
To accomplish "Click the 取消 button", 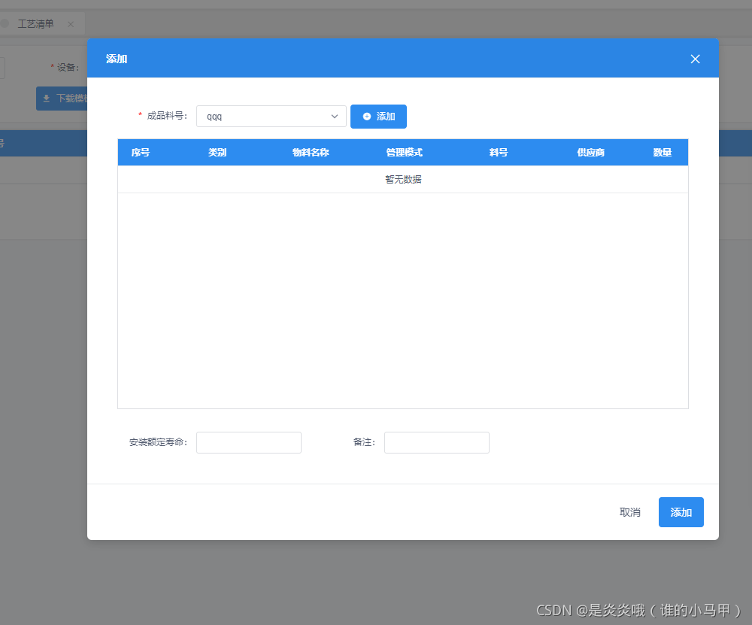I will [629, 512].
